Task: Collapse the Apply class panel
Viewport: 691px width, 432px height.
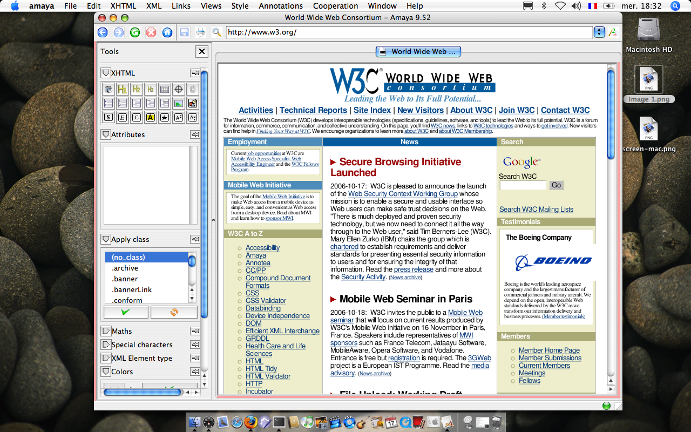Action: point(106,239)
